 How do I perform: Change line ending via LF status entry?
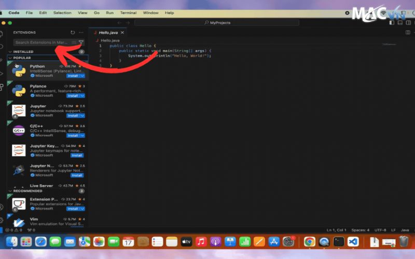click(x=394, y=230)
